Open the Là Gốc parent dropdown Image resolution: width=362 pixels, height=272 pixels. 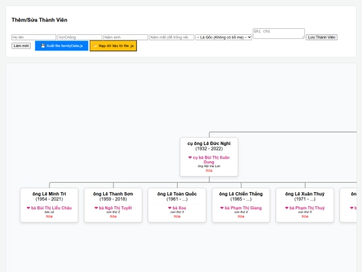click(x=223, y=37)
